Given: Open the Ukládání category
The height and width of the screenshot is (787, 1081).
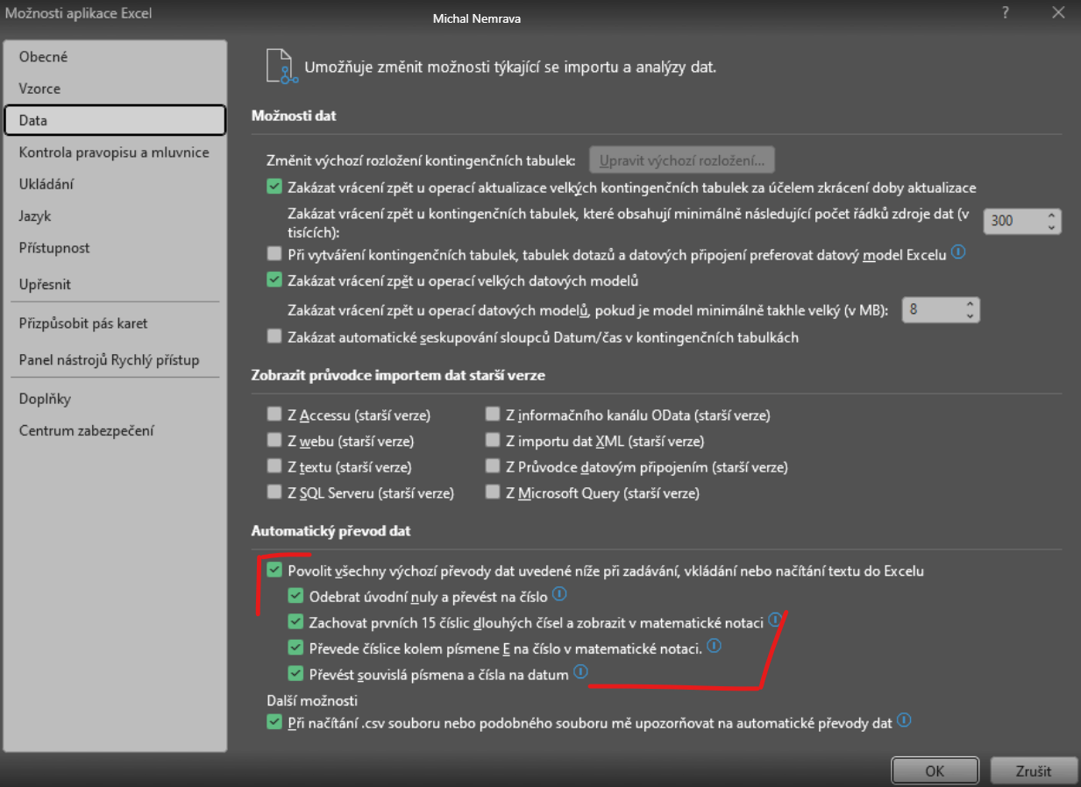Looking at the screenshot, I should [x=115, y=184].
